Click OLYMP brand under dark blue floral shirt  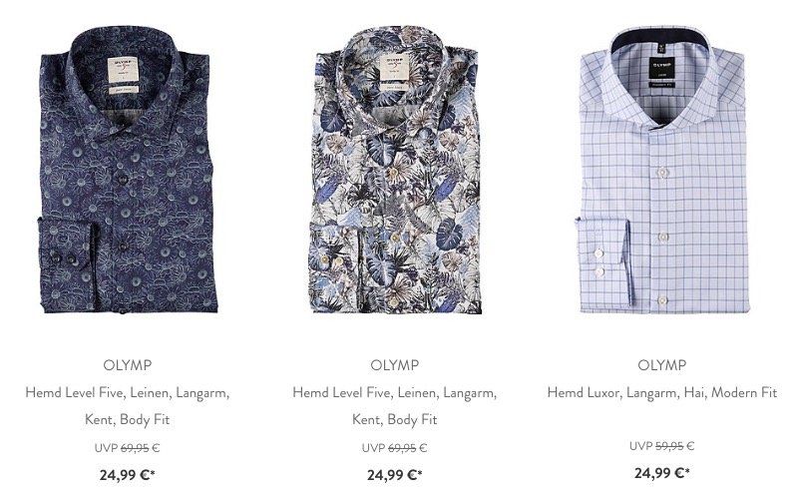[x=128, y=365]
